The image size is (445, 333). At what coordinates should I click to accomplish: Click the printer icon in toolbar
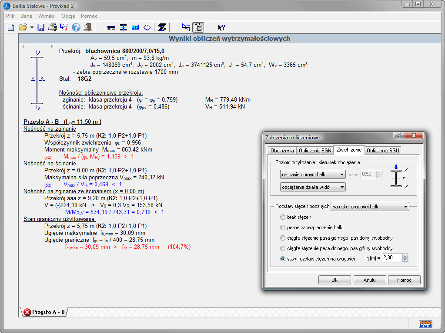53,27
